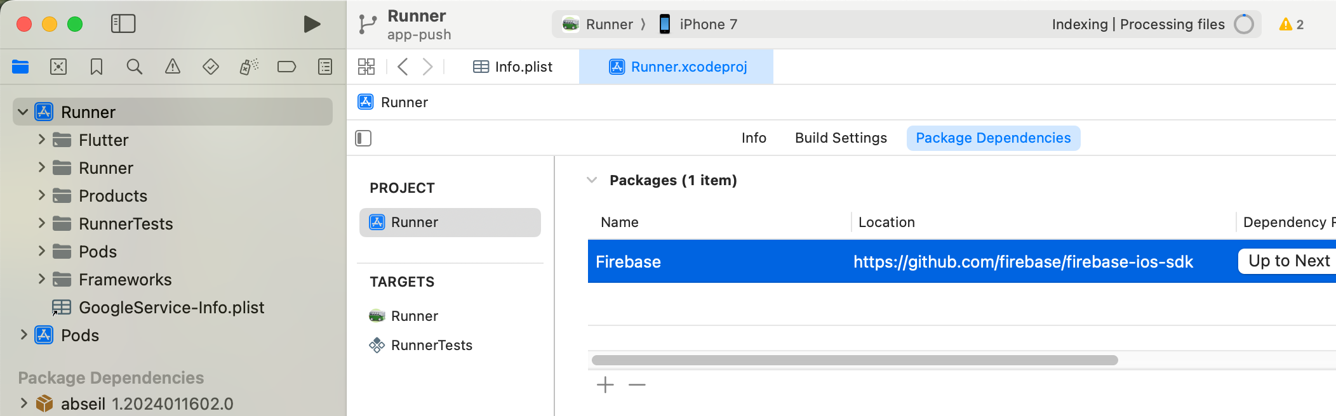This screenshot has height=416, width=1336.
Task: Click the root Runner project icon
Action: click(x=44, y=112)
